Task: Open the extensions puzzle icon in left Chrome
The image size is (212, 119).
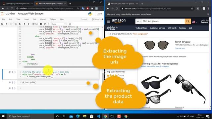Action: pyautogui.click(x=92, y=9)
